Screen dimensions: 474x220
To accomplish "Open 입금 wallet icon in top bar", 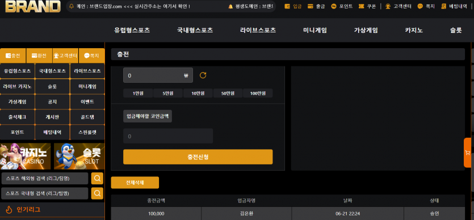I will [x=287, y=6].
